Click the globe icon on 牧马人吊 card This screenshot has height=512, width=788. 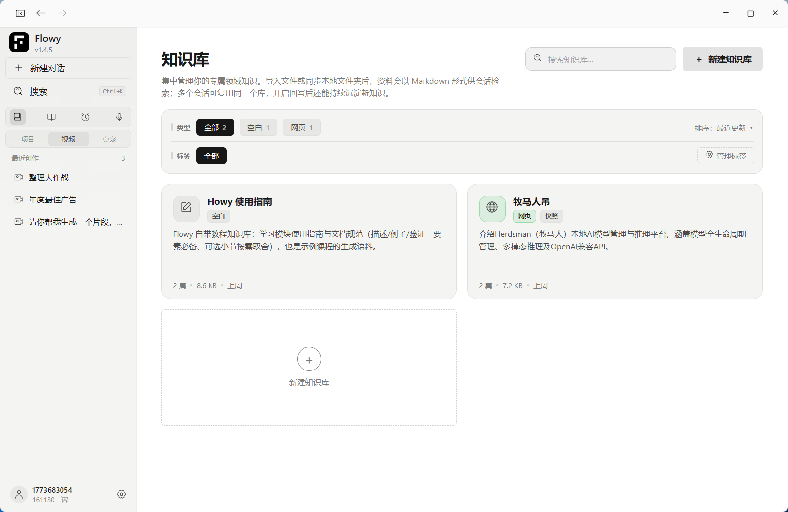492,207
